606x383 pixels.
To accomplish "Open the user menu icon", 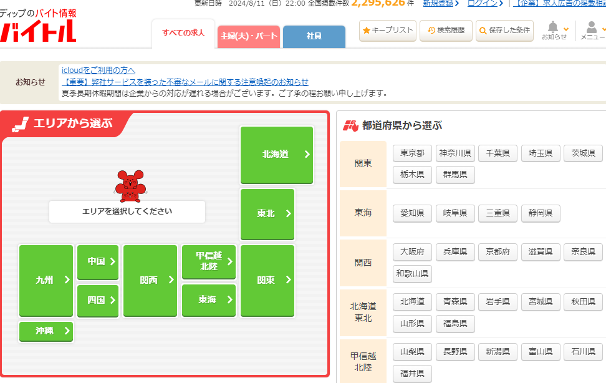I will 591,27.
